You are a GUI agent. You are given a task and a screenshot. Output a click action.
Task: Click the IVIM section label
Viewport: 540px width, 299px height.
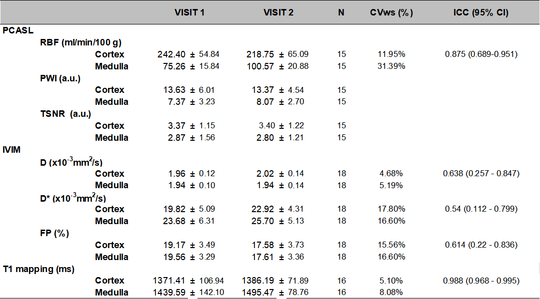(11, 149)
